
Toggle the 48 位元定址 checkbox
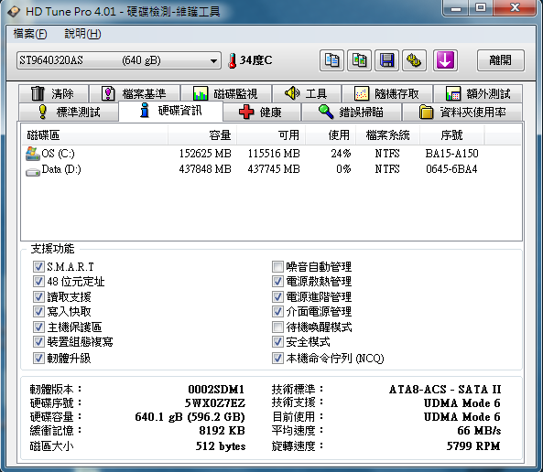(x=38, y=282)
